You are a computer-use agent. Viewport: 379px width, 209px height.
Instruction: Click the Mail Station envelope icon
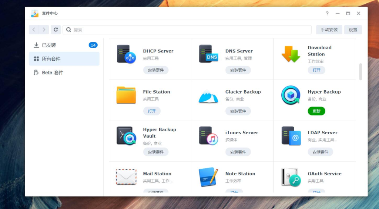pos(126,177)
